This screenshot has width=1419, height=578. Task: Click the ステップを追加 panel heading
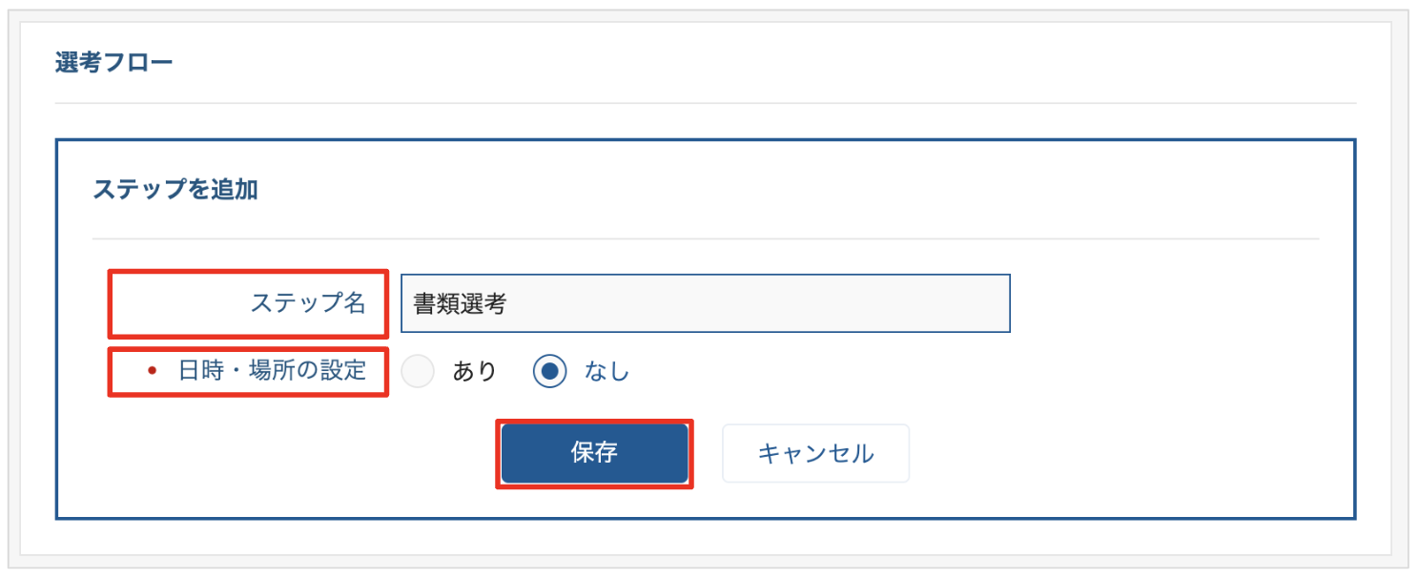(x=175, y=189)
